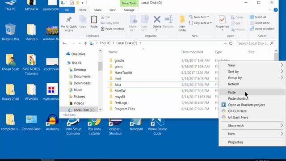
Task: Switch to the Share ribbon tab
Action: pyautogui.click(x=98, y=10)
